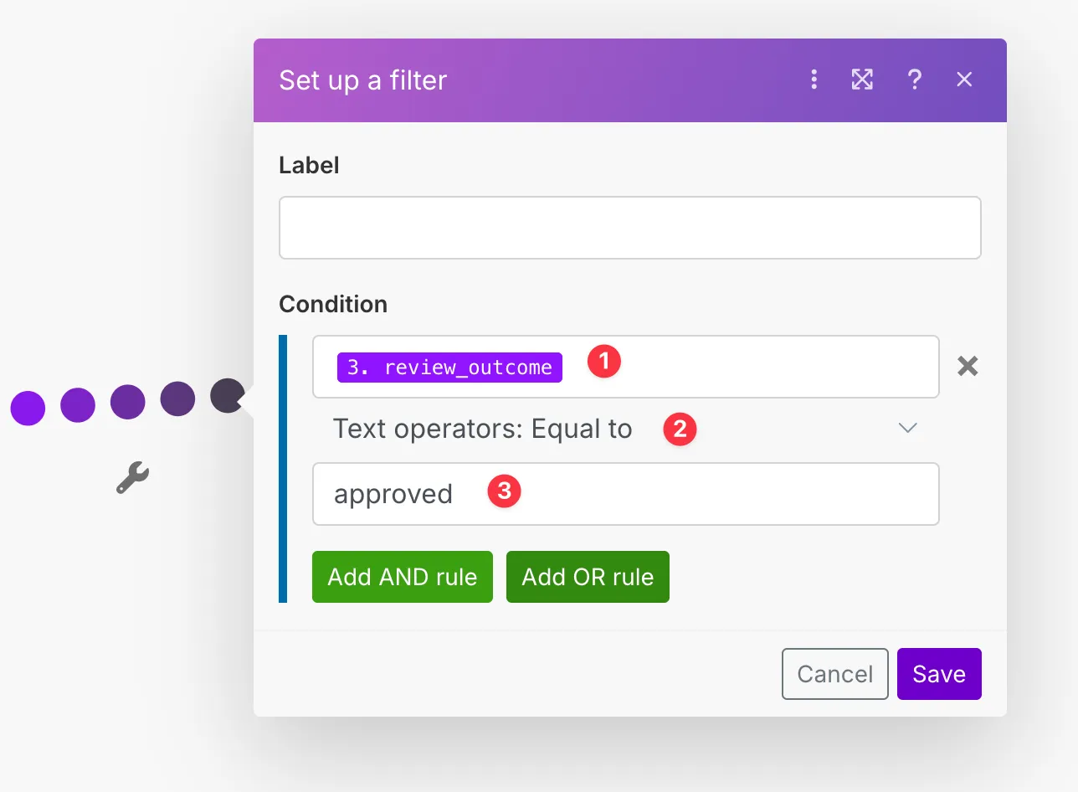Close the Set up a filter dialog
1078x792 pixels.
click(x=964, y=80)
